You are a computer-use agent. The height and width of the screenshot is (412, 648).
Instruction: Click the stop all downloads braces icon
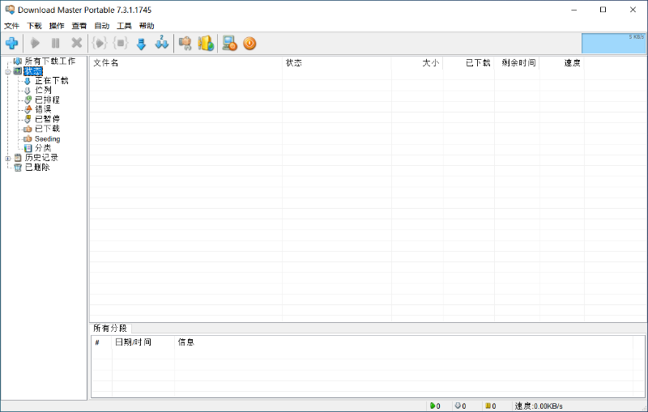pos(121,43)
